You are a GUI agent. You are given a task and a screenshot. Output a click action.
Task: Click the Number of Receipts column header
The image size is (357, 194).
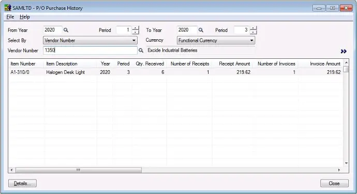click(x=189, y=64)
